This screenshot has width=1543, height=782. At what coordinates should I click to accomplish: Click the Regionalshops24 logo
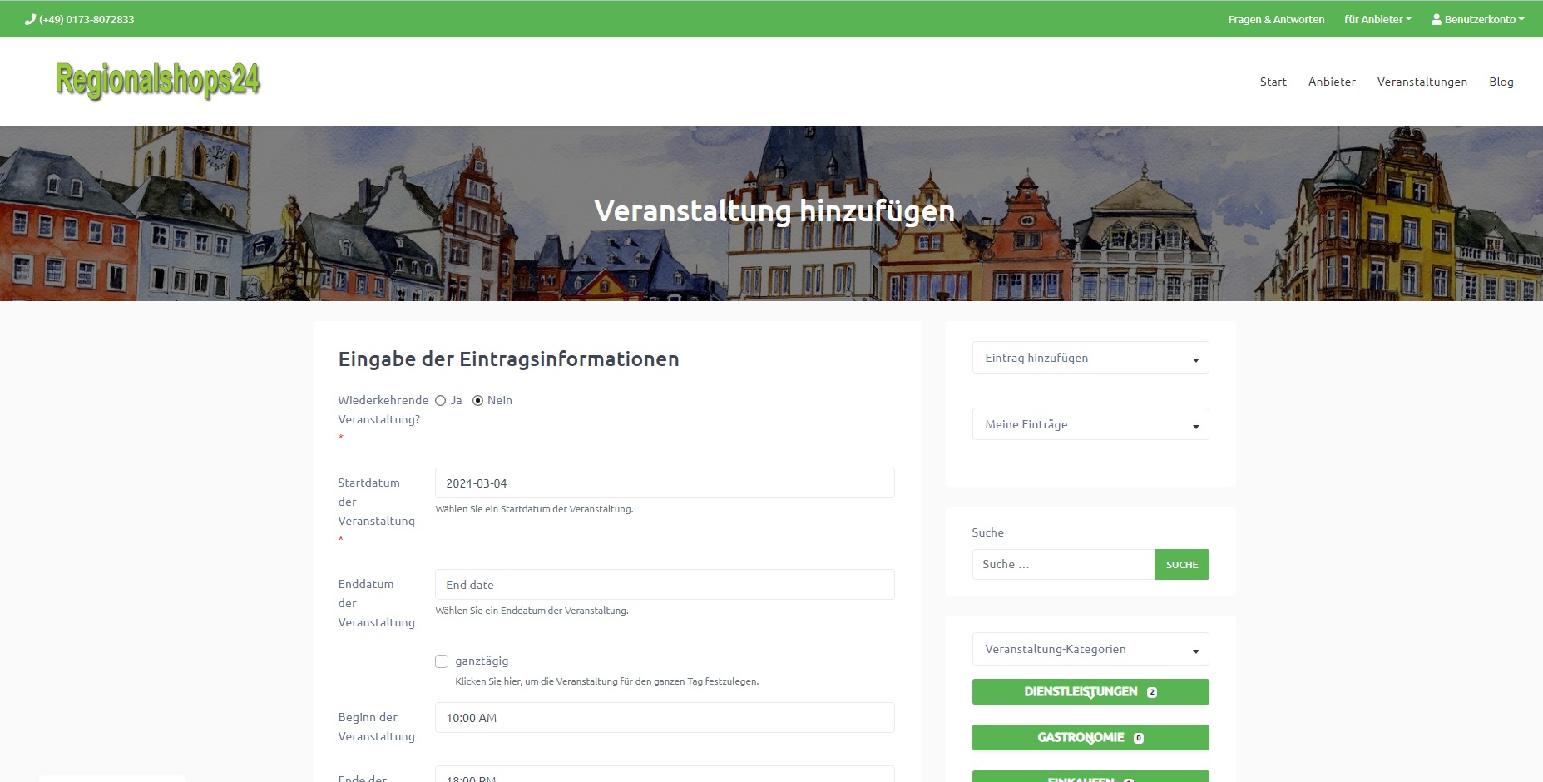coord(158,81)
